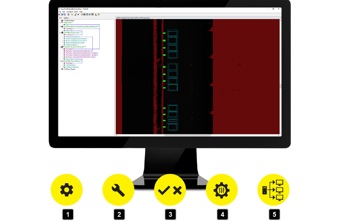Image resolution: width=340 pixels, height=221 pixels.
Task: Collapse the CogPMAlignTool_Find_DOT tree node
Action: click(60, 33)
